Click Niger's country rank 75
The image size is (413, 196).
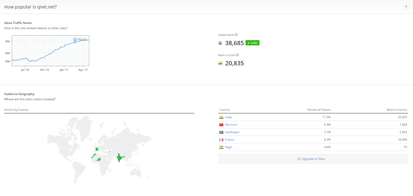click(405, 147)
